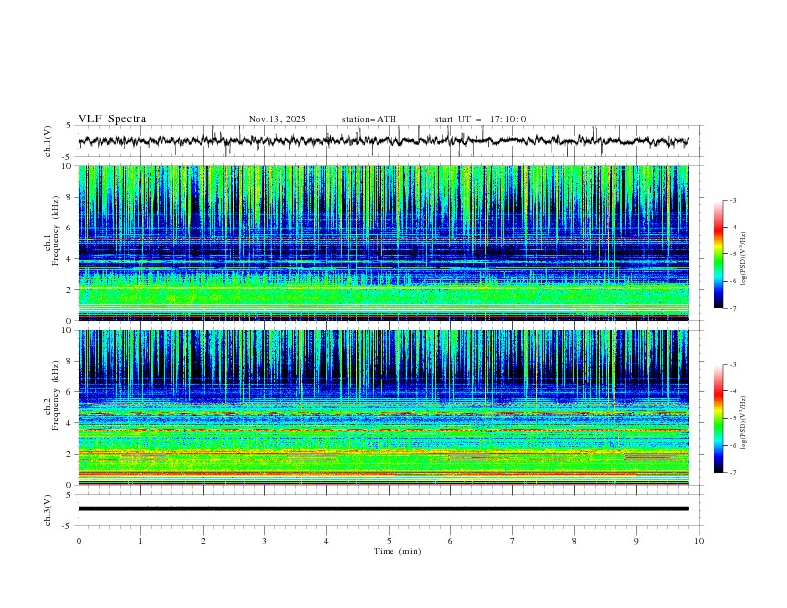Click the time axis tick label '5'
Viewport: 787px width, 608px height.
(389, 541)
